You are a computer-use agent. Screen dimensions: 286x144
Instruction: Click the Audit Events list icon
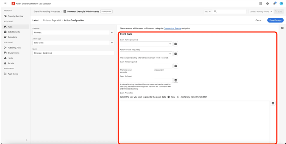(x=5, y=74)
